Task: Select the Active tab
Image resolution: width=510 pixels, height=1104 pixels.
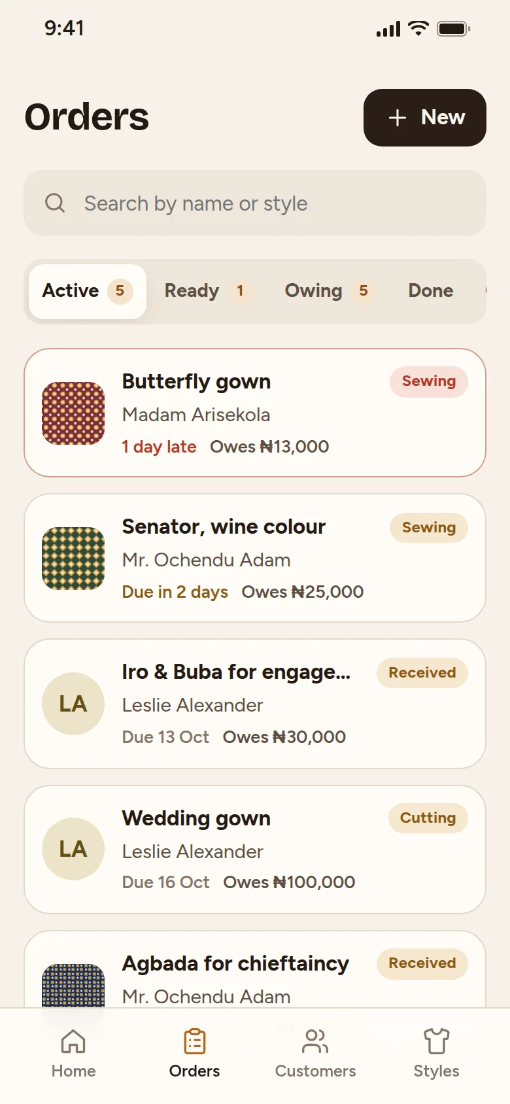Action: tap(88, 291)
